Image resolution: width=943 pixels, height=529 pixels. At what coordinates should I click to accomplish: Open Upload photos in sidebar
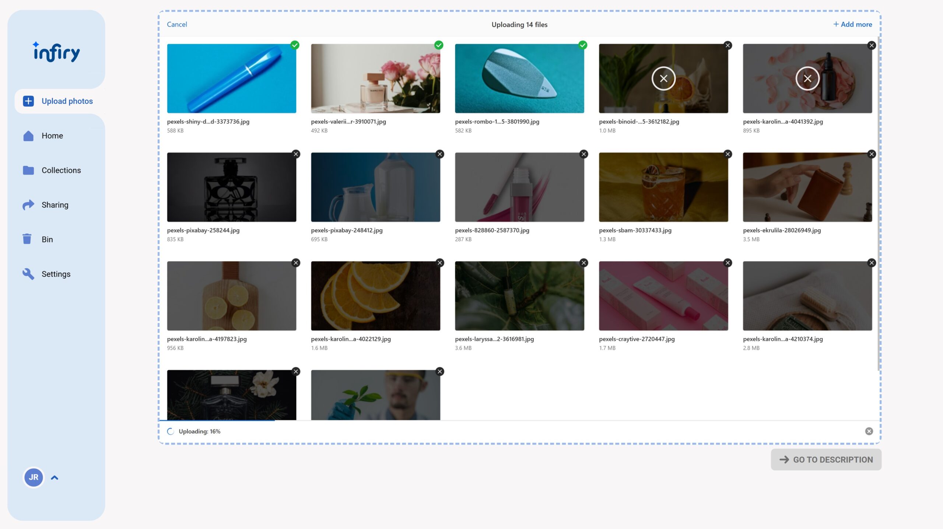(x=60, y=101)
